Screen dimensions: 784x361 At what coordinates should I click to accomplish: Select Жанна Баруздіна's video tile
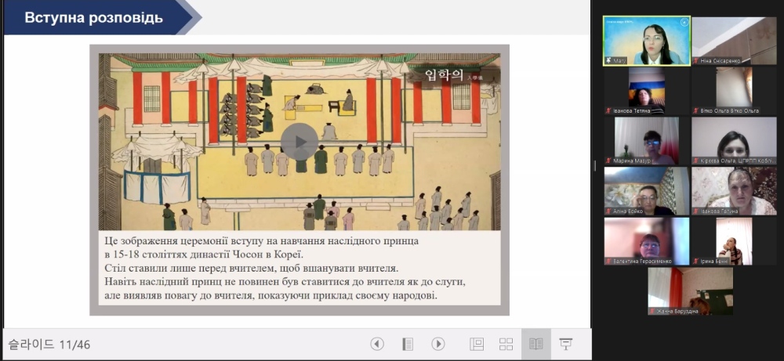pos(690,291)
